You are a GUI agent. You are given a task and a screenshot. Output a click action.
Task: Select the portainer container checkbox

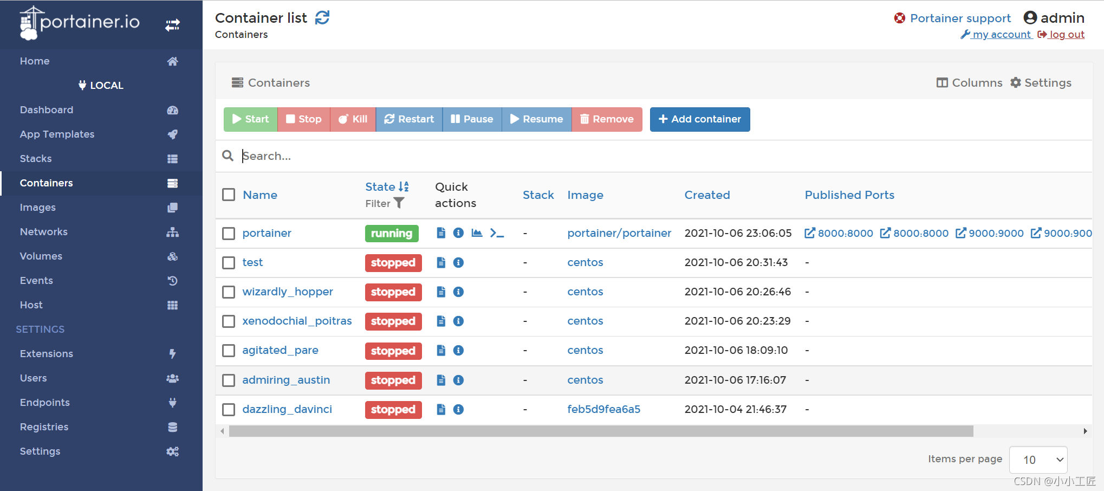pyautogui.click(x=229, y=234)
